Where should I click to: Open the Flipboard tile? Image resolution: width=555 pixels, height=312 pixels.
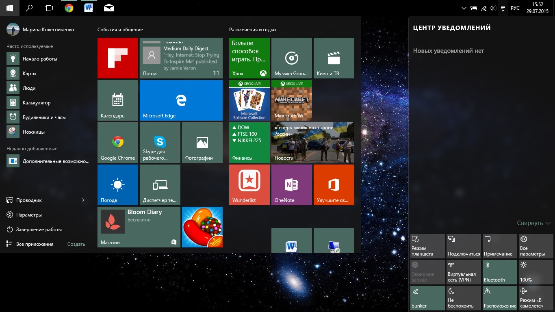118,58
